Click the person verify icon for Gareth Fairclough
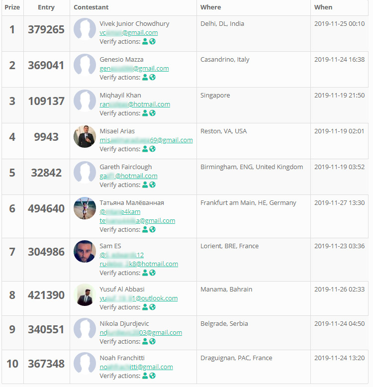The width and height of the screenshot is (373, 387). click(x=145, y=185)
